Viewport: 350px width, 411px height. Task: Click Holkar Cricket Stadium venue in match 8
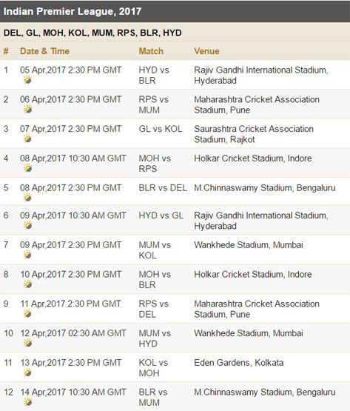(x=253, y=275)
